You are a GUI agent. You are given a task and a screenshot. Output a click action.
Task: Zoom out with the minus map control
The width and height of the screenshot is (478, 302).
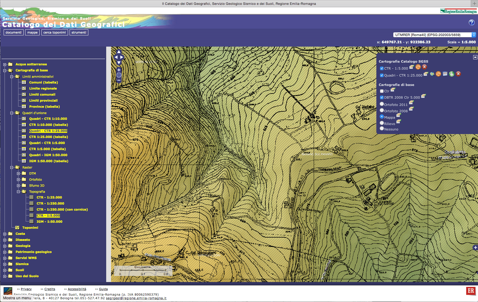(119, 80)
